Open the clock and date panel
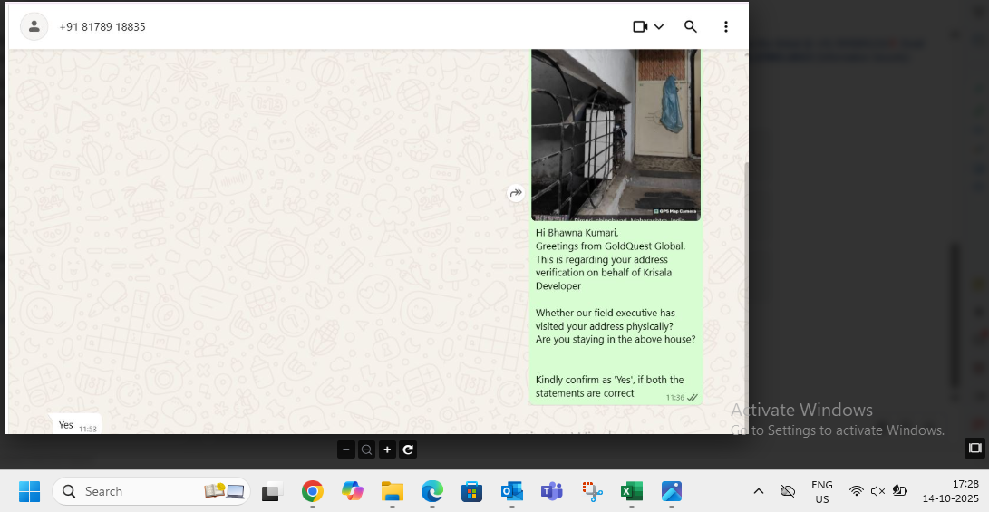The height and width of the screenshot is (512, 989). [x=951, y=491]
